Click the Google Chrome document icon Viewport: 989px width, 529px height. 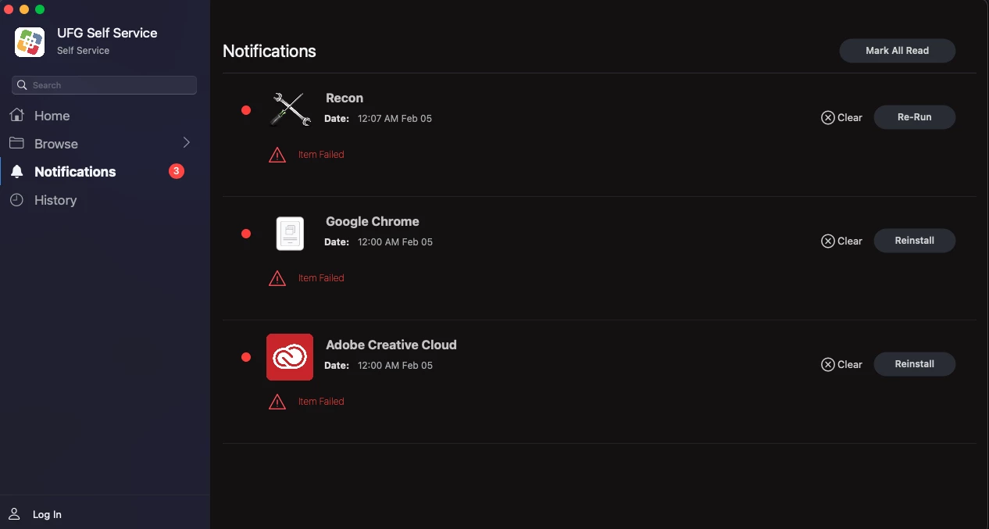[x=290, y=233]
